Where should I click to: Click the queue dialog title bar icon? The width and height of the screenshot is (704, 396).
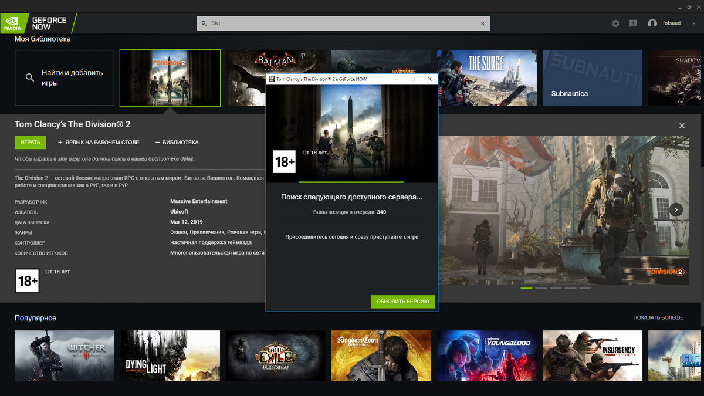pyautogui.click(x=272, y=79)
